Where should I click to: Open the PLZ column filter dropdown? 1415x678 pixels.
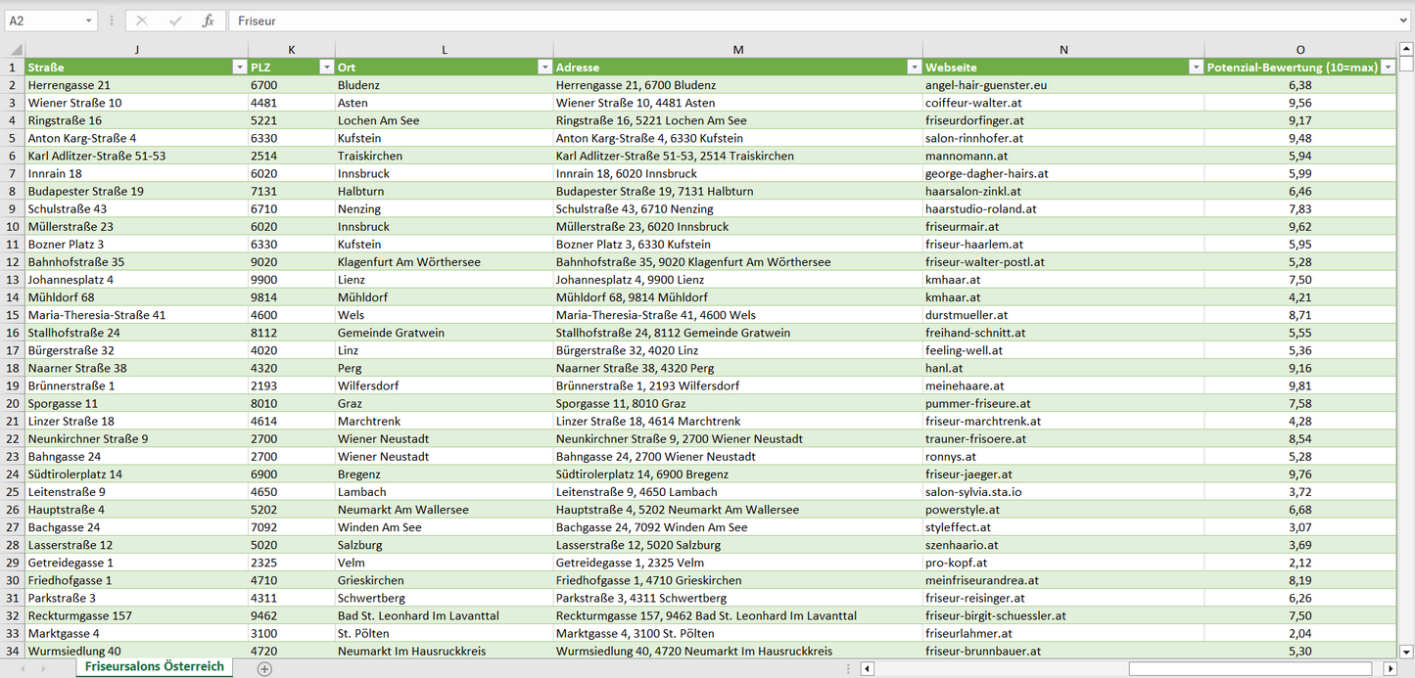[326, 68]
